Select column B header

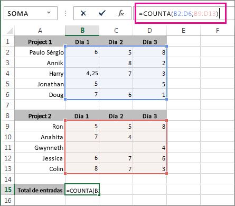pos(82,31)
